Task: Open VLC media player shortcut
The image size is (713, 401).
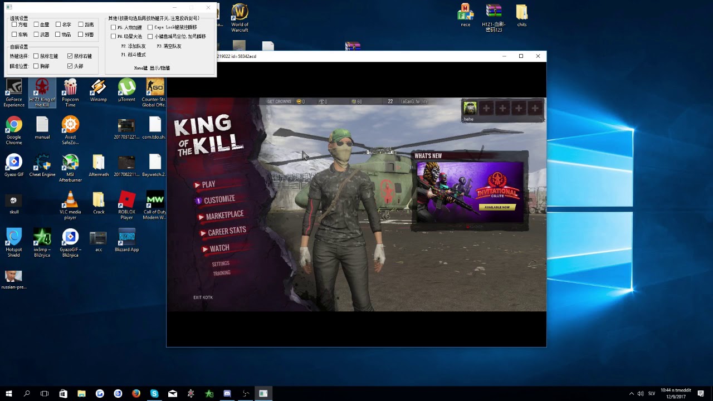Action: [70, 206]
